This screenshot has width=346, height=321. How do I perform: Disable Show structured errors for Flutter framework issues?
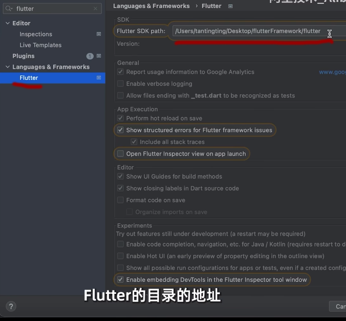121,130
